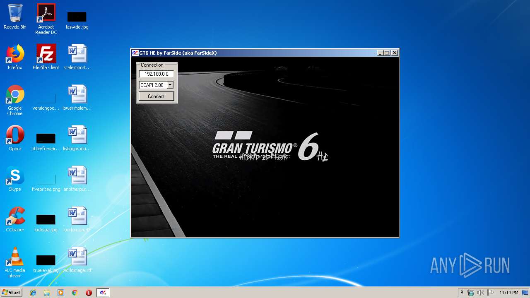Select the truelevel.jpg file icon
530x298 pixels.
(46, 263)
